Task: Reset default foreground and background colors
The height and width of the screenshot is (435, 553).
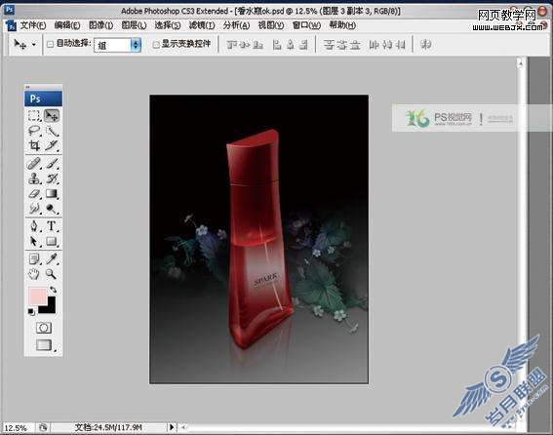Action: [31, 311]
